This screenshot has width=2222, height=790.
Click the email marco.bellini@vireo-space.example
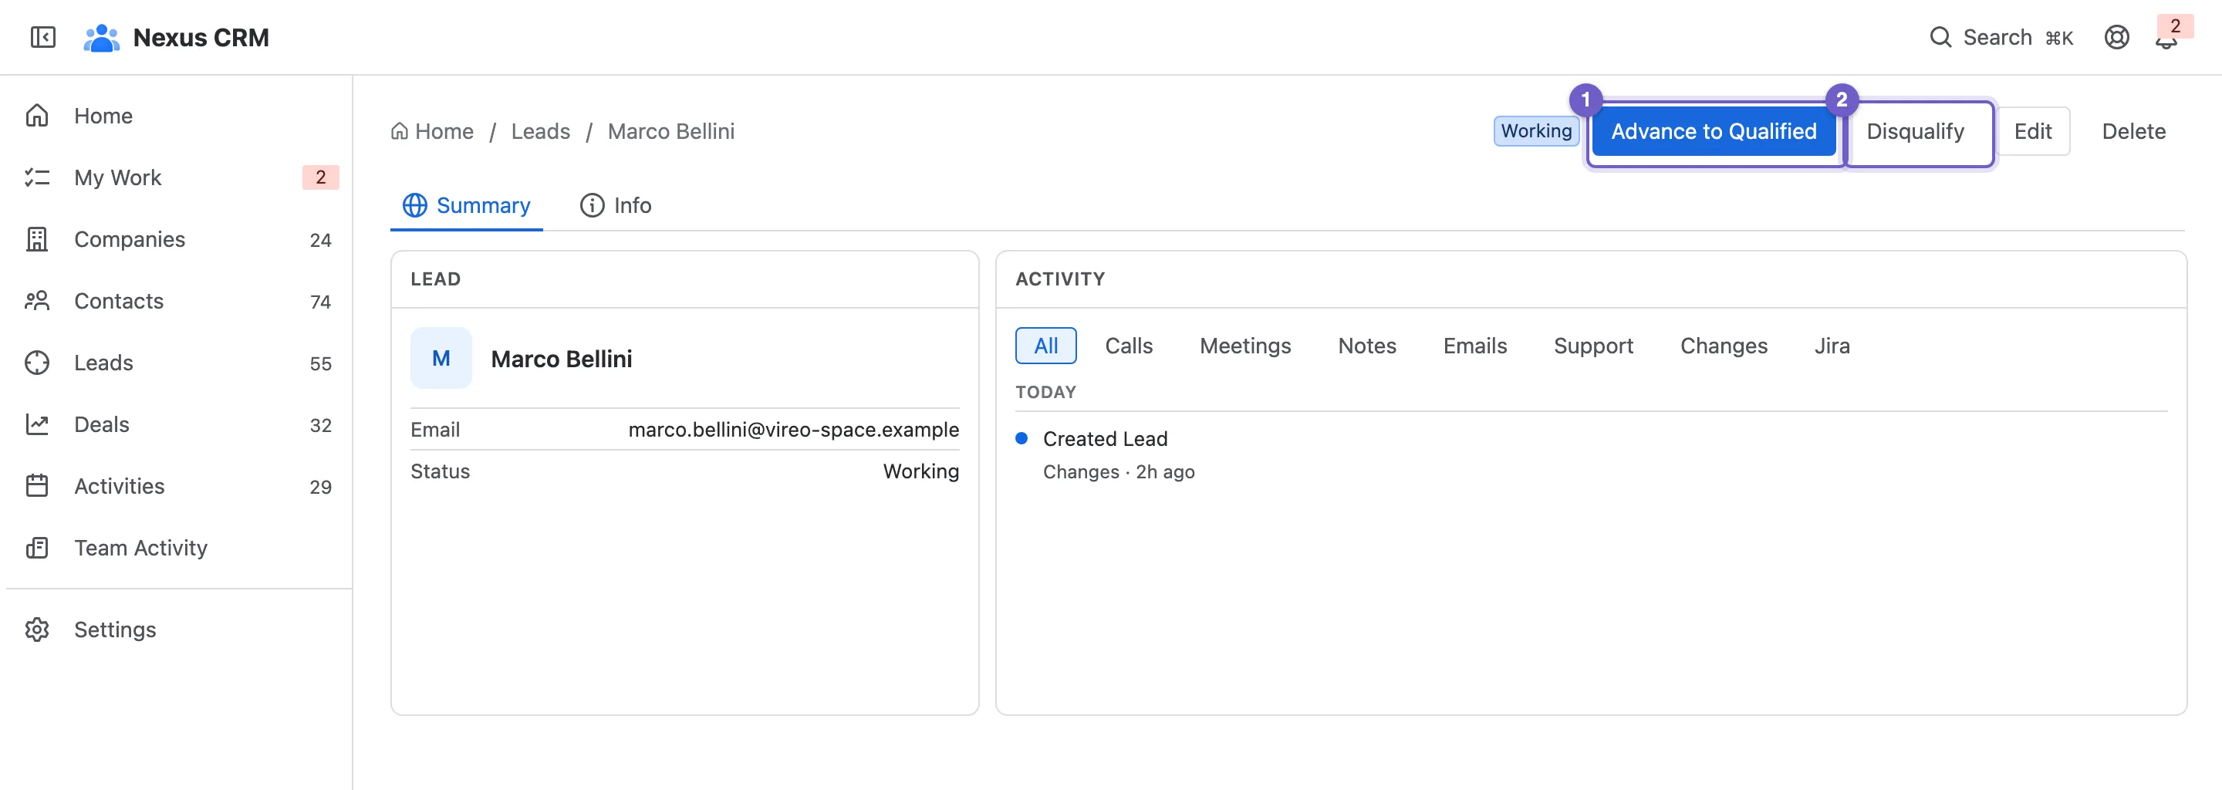(792, 430)
